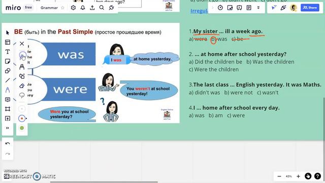Open the timer tool
Screen dimensions: 325x183
pyautogui.click(x=220, y=8)
